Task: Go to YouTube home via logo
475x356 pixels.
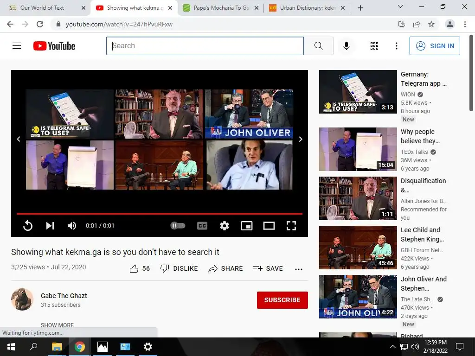Action: coord(54,46)
